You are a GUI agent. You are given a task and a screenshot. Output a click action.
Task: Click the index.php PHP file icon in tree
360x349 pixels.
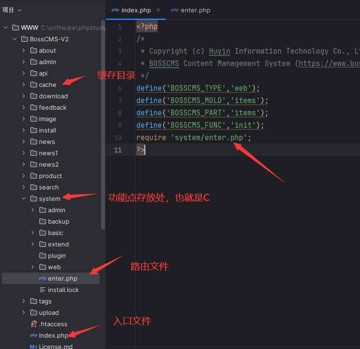[34, 335]
